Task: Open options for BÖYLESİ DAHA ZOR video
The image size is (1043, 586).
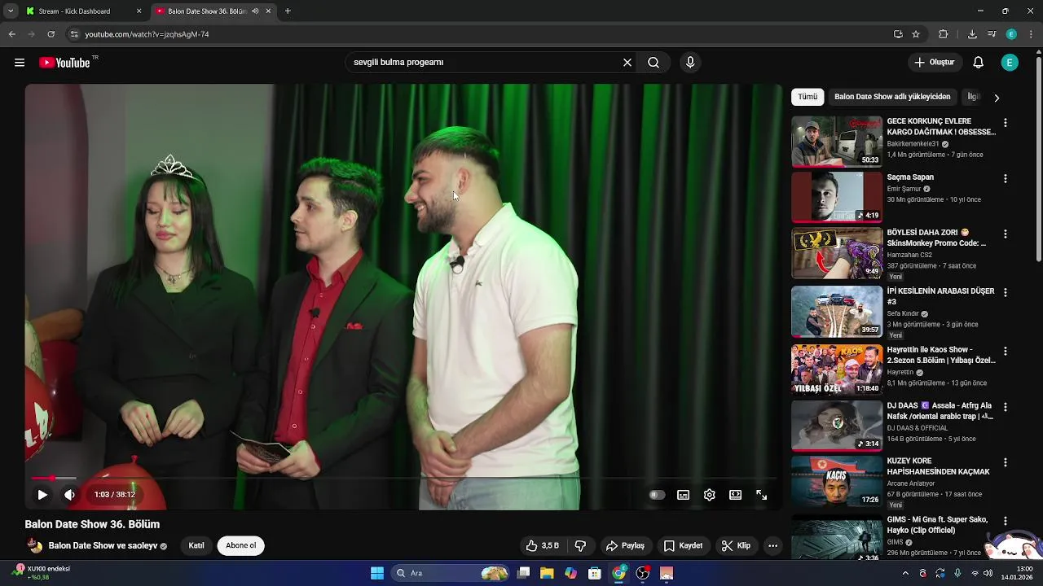Action: [x=1006, y=234]
